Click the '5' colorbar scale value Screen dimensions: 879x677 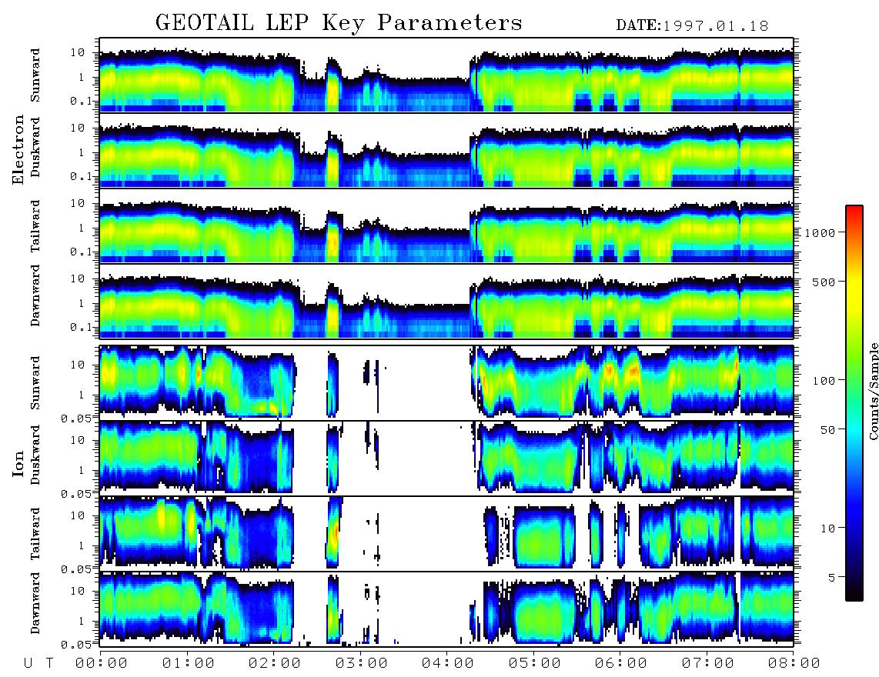point(831,577)
